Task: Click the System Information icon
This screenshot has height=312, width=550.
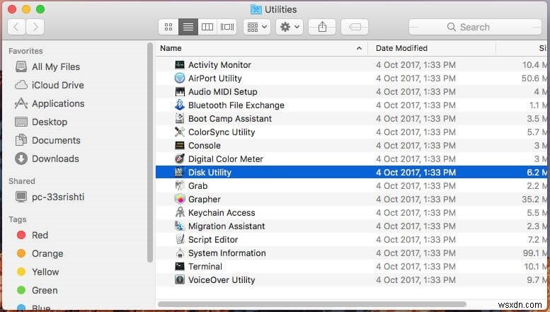Action: click(180, 253)
